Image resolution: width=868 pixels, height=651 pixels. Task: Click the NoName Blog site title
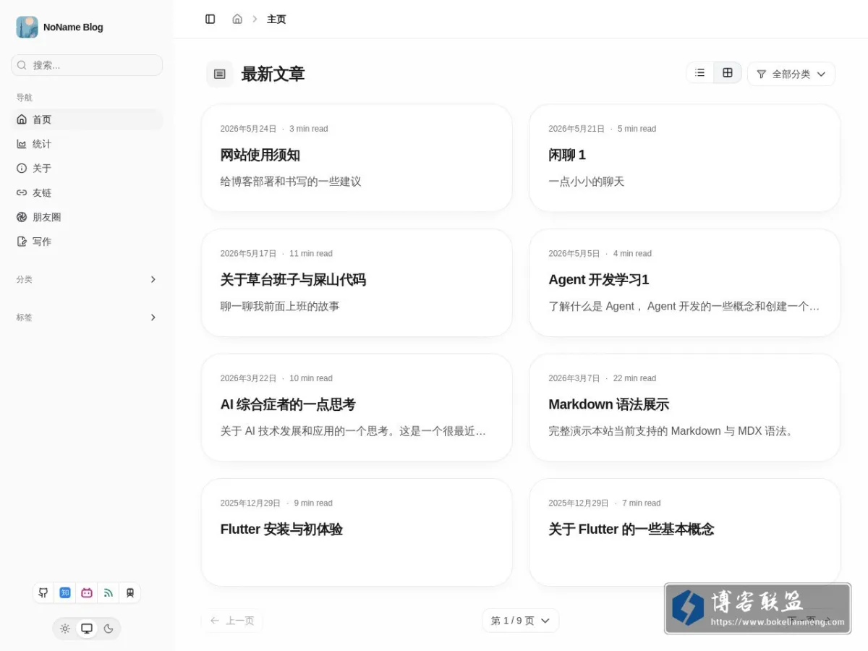click(73, 27)
